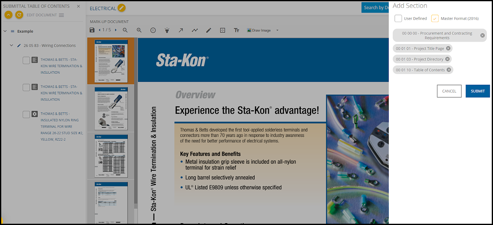Remove the 00 01 03 Project Directory chip
493x225 pixels.
tap(447, 59)
